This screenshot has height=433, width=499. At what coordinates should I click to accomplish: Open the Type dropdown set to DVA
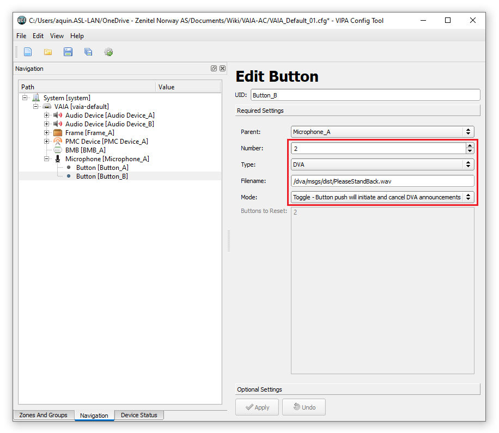click(x=382, y=164)
